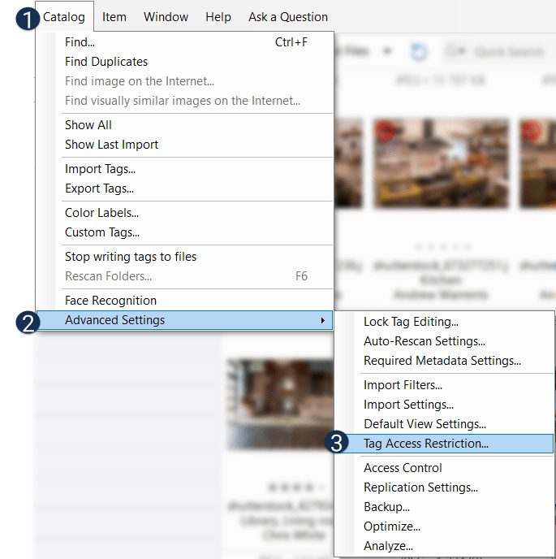The width and height of the screenshot is (556, 559).
Task: Open the Item menu
Action: 114,17
